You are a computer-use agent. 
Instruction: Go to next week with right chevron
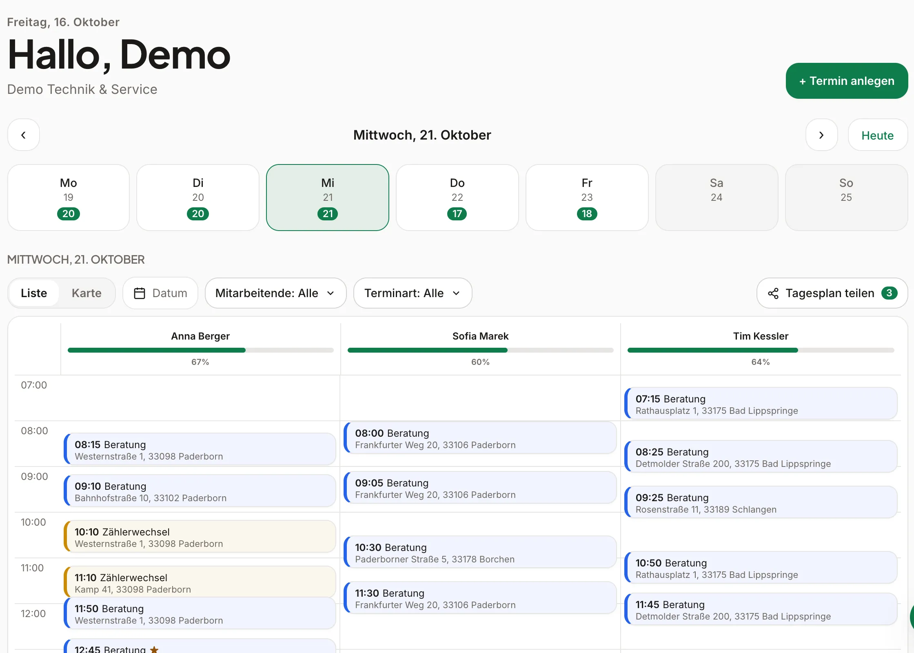(x=821, y=135)
